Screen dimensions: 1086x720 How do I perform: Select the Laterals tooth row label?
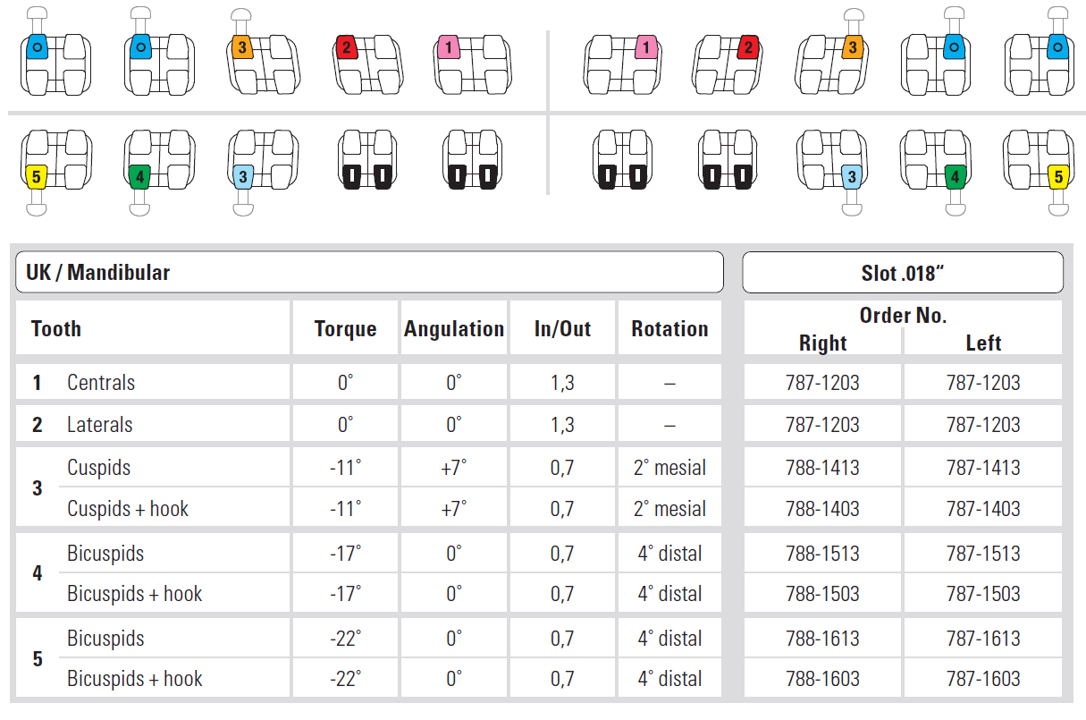click(x=100, y=425)
